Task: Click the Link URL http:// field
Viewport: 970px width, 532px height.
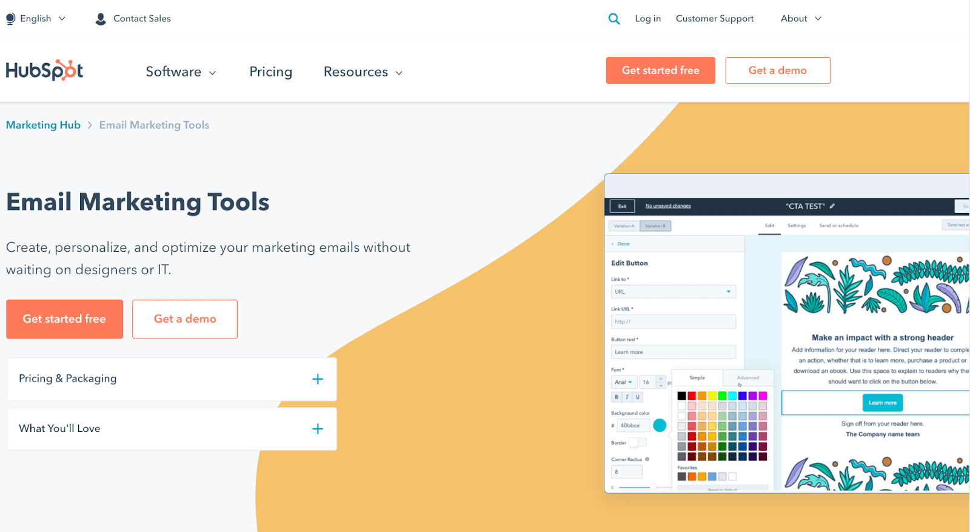Action: click(x=674, y=322)
